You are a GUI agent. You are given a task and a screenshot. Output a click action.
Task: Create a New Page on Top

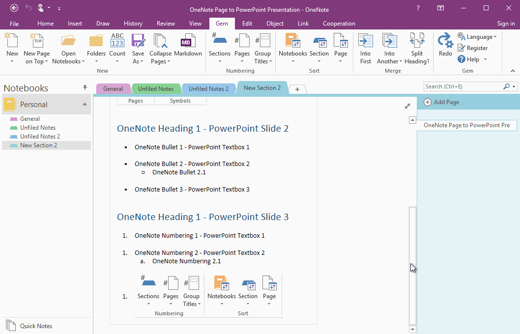(36, 47)
